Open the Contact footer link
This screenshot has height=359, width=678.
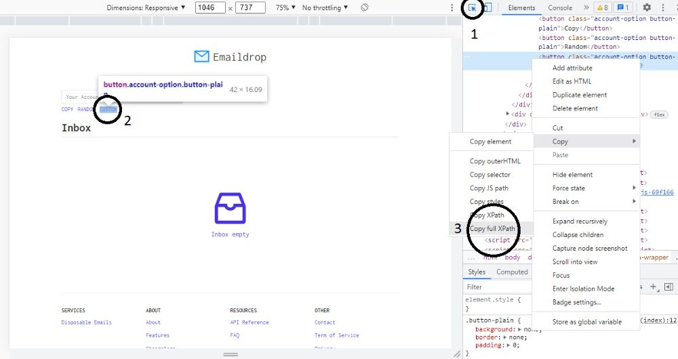pyautogui.click(x=325, y=322)
